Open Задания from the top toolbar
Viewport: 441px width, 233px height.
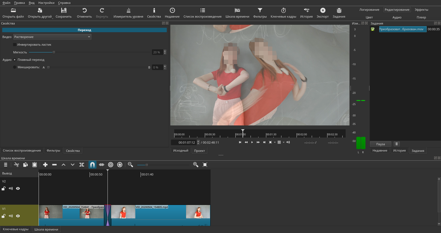coord(339,13)
